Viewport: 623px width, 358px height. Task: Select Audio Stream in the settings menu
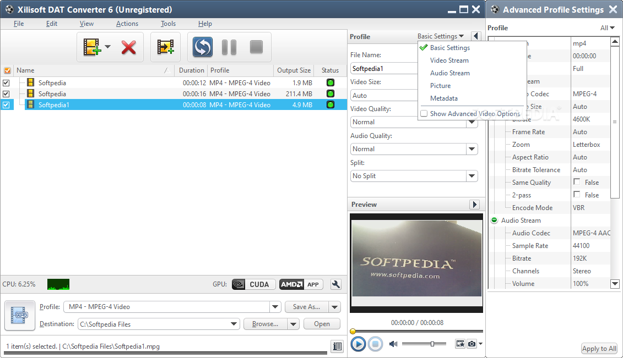tap(450, 73)
